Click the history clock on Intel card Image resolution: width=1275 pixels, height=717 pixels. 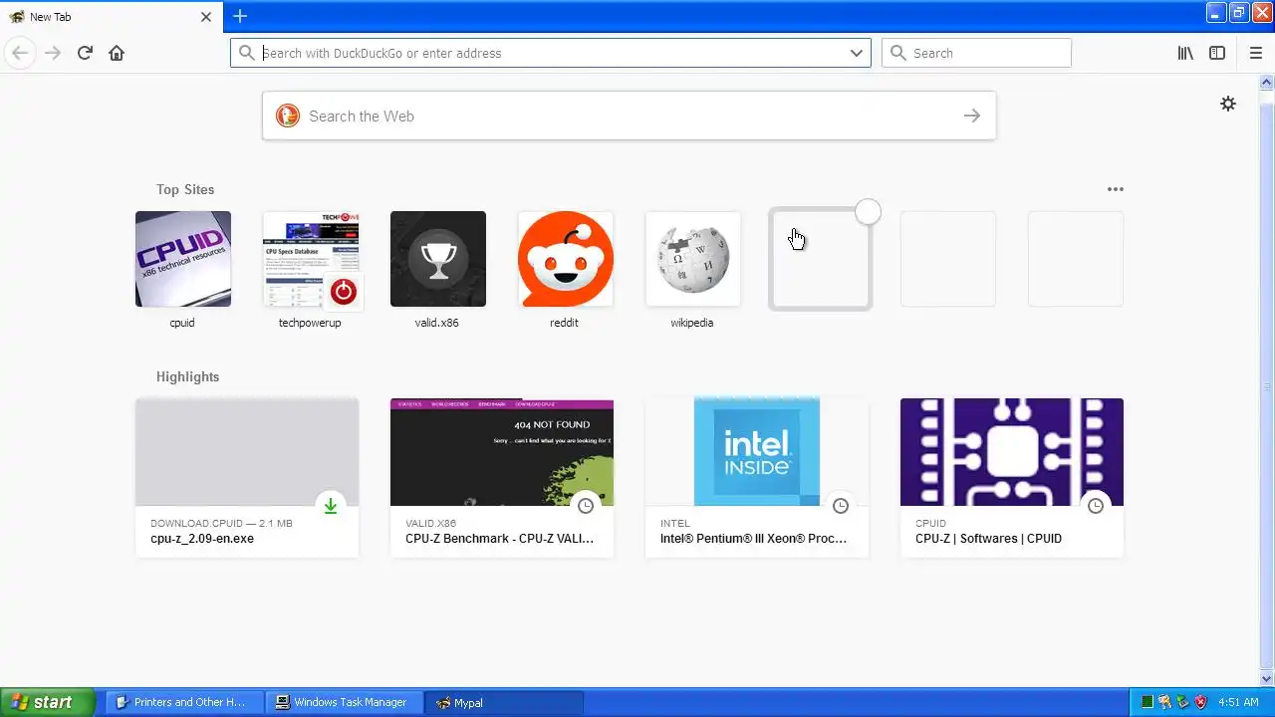click(841, 506)
